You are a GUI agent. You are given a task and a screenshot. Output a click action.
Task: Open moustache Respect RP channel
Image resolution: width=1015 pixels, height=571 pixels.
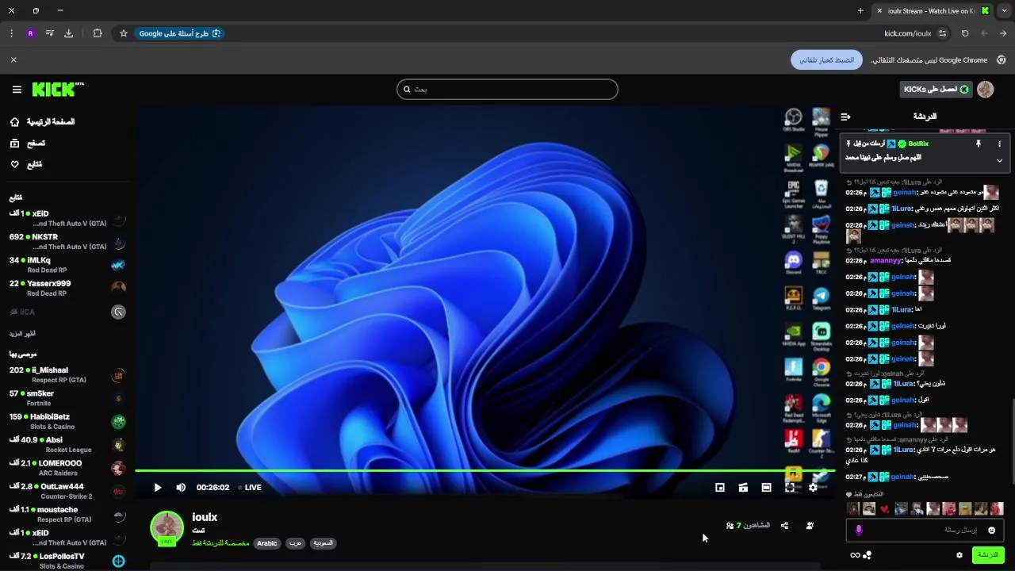(67, 515)
